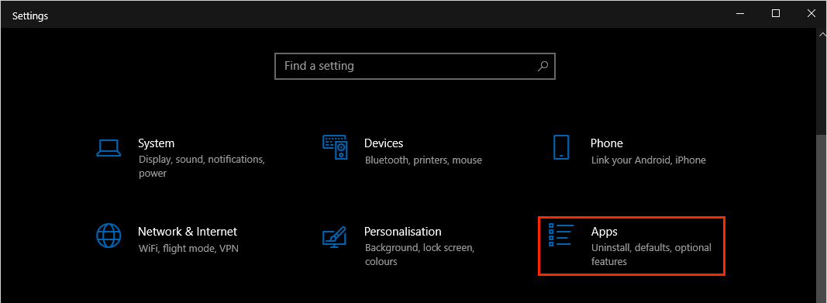Focus the Find a setting search box
This screenshot has width=827, height=303.
coord(415,66)
